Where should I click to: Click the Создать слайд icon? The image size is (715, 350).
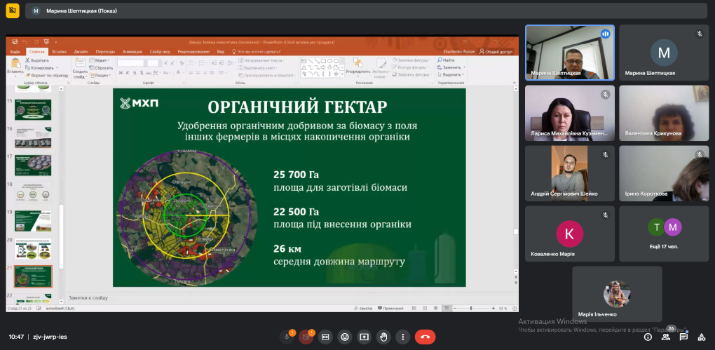[80, 64]
